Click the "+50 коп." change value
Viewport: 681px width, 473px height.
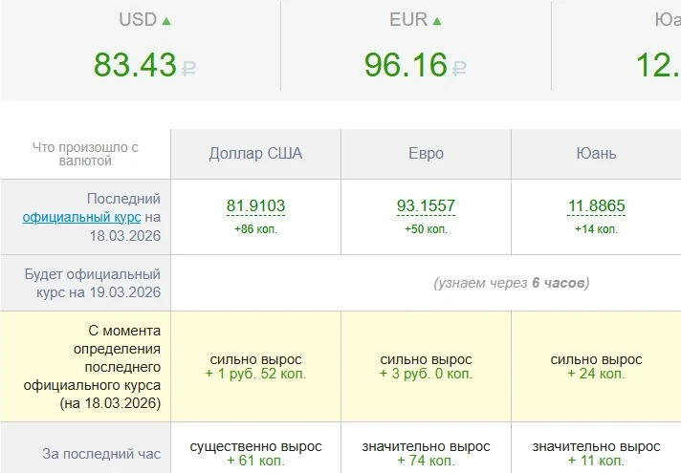tap(426, 229)
